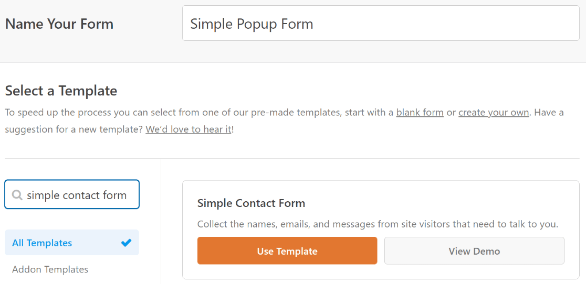Image resolution: width=586 pixels, height=284 pixels.
Task: Click the simple contact form search text
Action: point(77,195)
